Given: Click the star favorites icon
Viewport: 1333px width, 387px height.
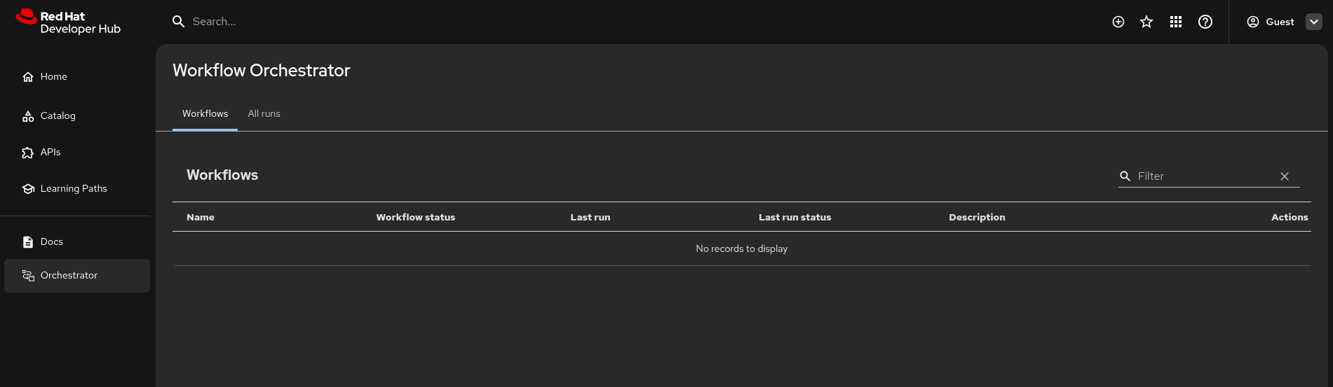Looking at the screenshot, I should tap(1146, 22).
